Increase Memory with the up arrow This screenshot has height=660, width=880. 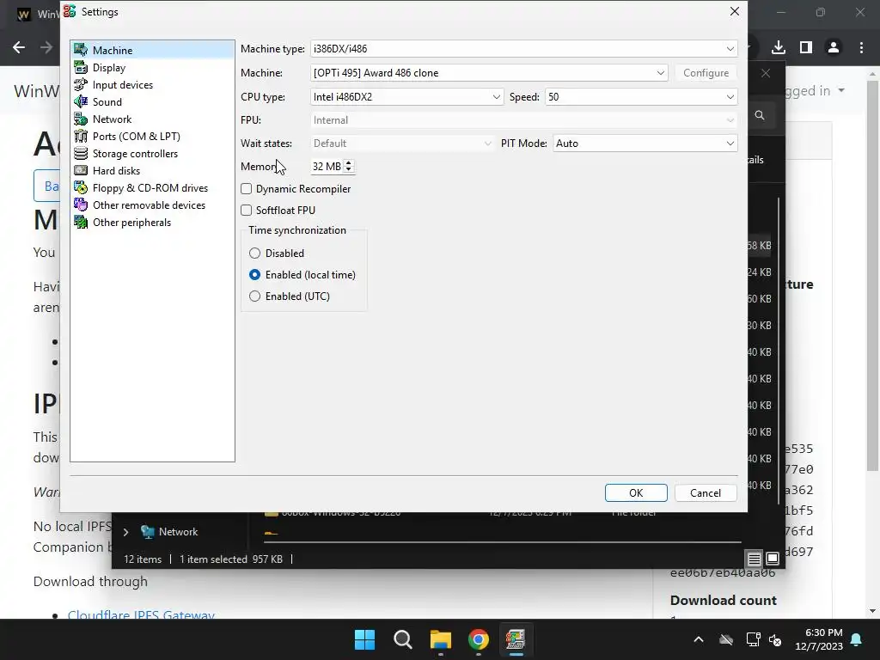(x=349, y=162)
